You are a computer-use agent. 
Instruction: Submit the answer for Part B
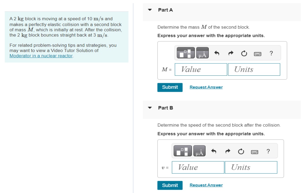(170, 185)
